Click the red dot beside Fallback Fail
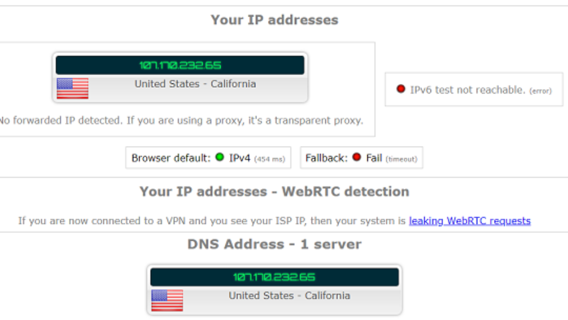This screenshot has width=568, height=320. point(356,157)
